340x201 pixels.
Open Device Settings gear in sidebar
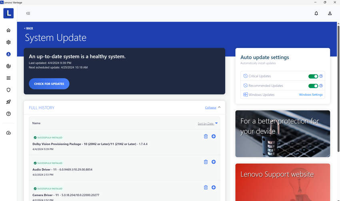pos(8,42)
